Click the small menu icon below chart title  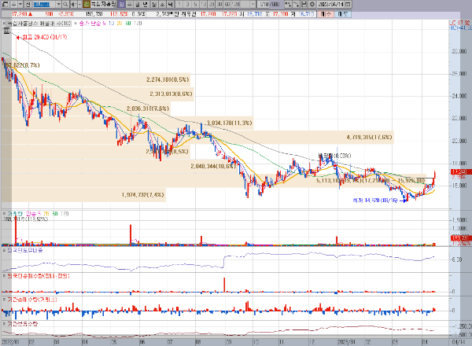click(x=6, y=31)
